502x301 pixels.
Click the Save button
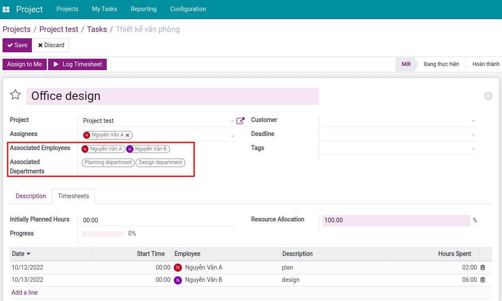[17, 45]
